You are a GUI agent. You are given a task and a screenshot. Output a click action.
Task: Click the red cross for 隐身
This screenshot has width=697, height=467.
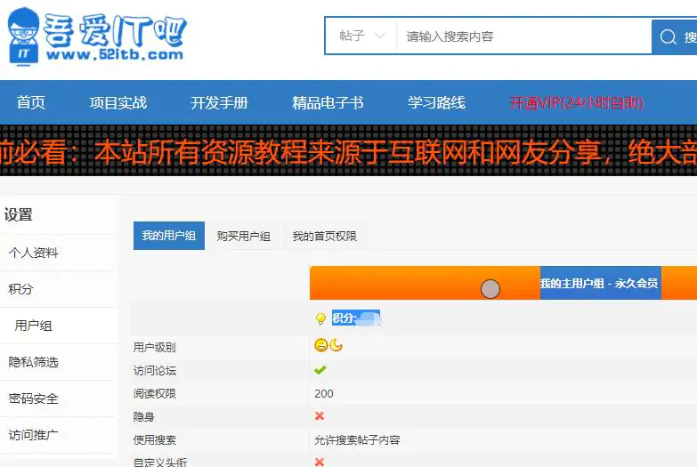tap(320, 416)
